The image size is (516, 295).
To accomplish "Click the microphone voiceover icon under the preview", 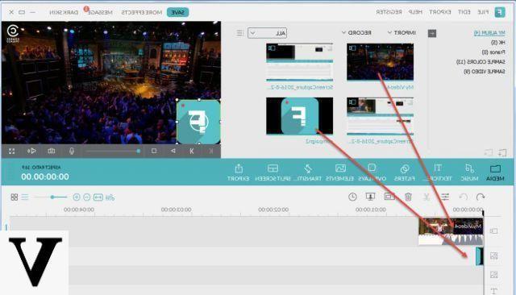I will click(x=72, y=151).
